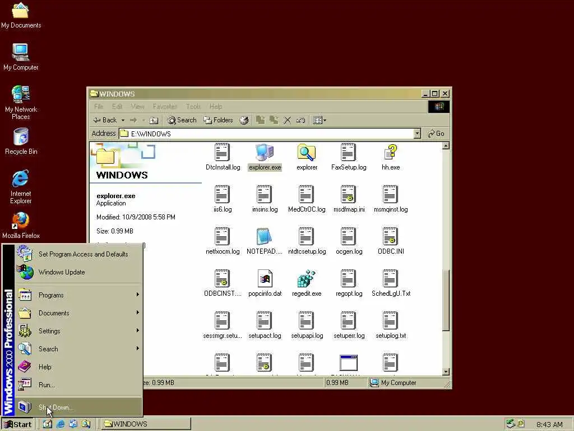Open Help from Start menu
The image size is (574, 431).
[78, 367]
